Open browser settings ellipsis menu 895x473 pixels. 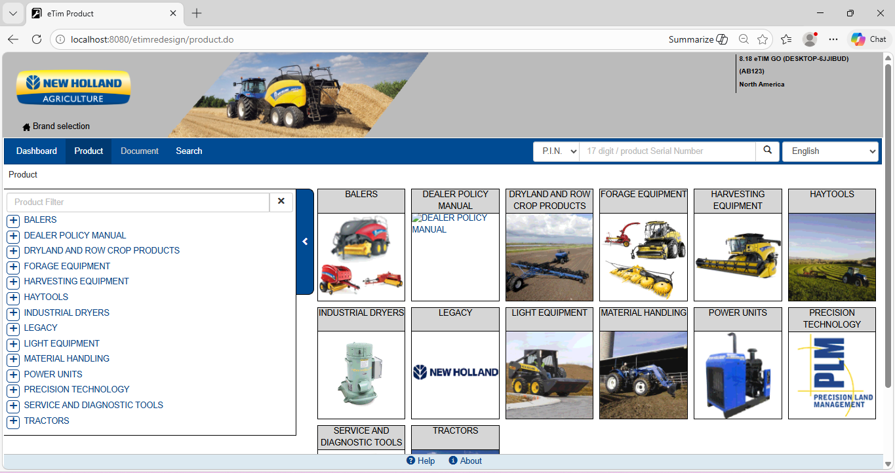pyautogui.click(x=833, y=39)
